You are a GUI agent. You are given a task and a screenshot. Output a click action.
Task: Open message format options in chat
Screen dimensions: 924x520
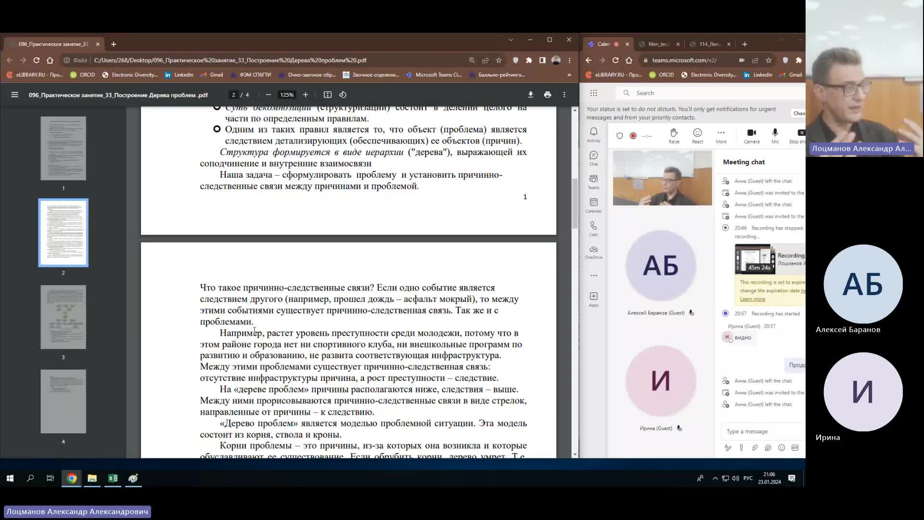(x=728, y=448)
